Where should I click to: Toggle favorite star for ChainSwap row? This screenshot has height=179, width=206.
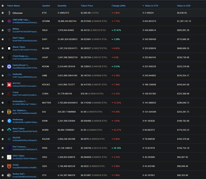coord(3,57)
